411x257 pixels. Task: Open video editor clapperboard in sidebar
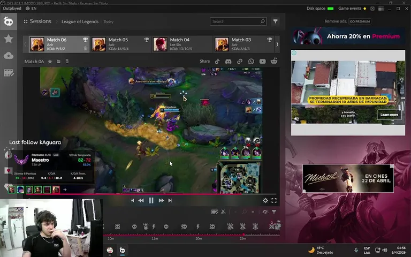9,73
